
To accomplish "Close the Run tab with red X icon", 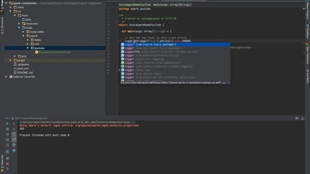I will click(x=7, y=164).
